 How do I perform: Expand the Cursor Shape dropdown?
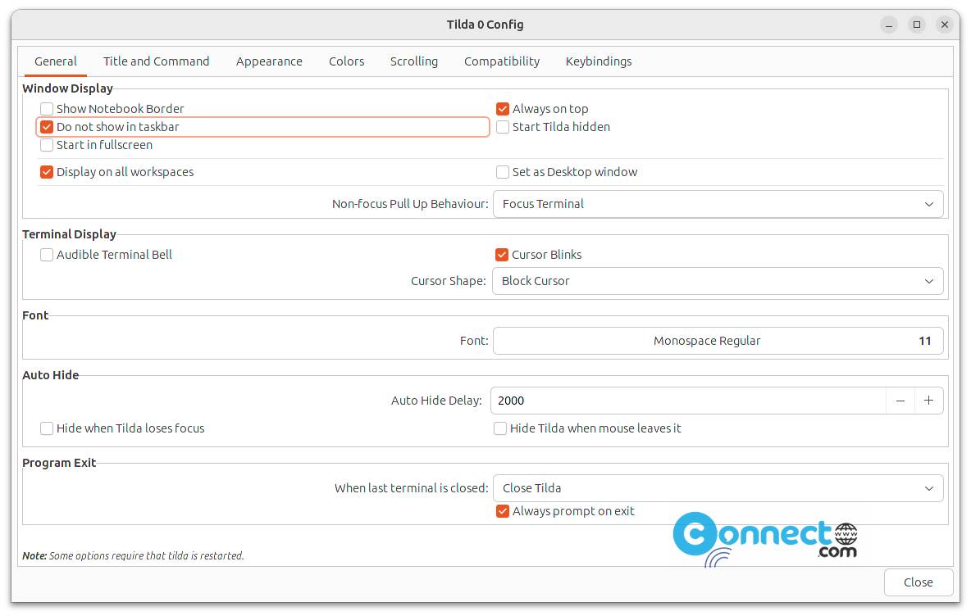[x=718, y=281]
